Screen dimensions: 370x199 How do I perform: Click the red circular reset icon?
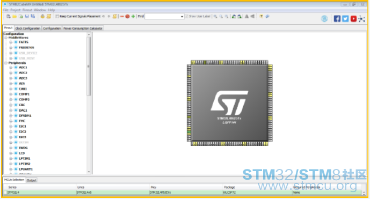pos(127,16)
